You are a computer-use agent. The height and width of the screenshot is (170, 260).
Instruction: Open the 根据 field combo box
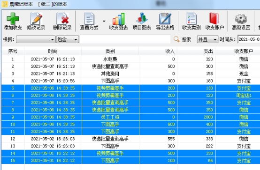(36, 39)
